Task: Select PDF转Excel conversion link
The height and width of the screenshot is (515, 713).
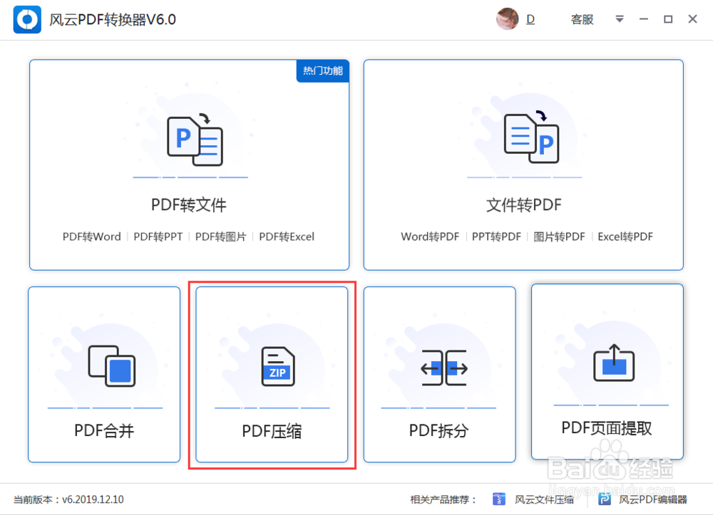Action: point(287,236)
